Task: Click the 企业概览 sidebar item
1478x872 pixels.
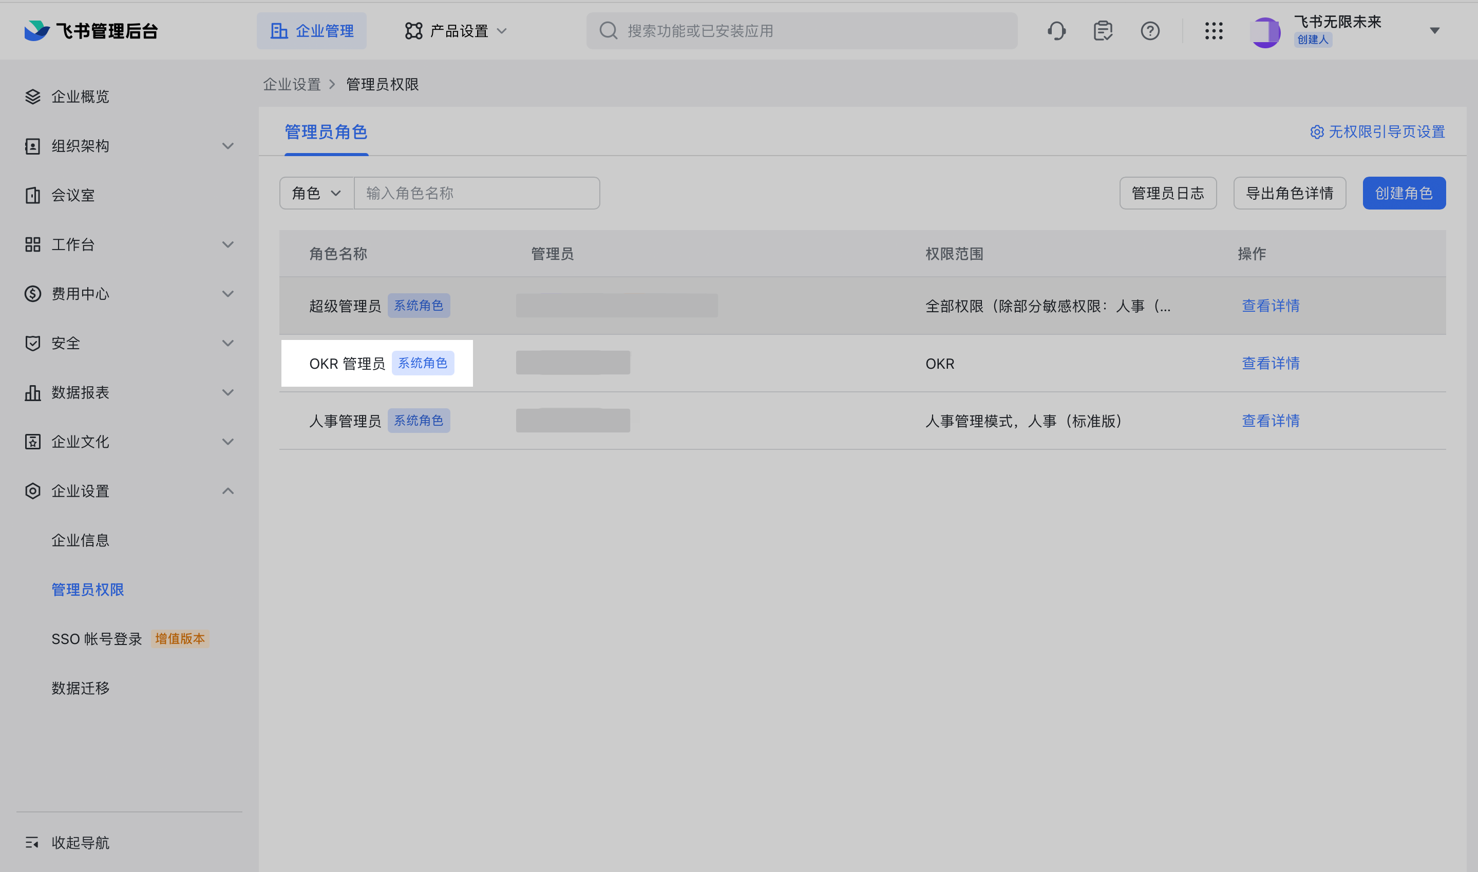Action: coord(81,97)
